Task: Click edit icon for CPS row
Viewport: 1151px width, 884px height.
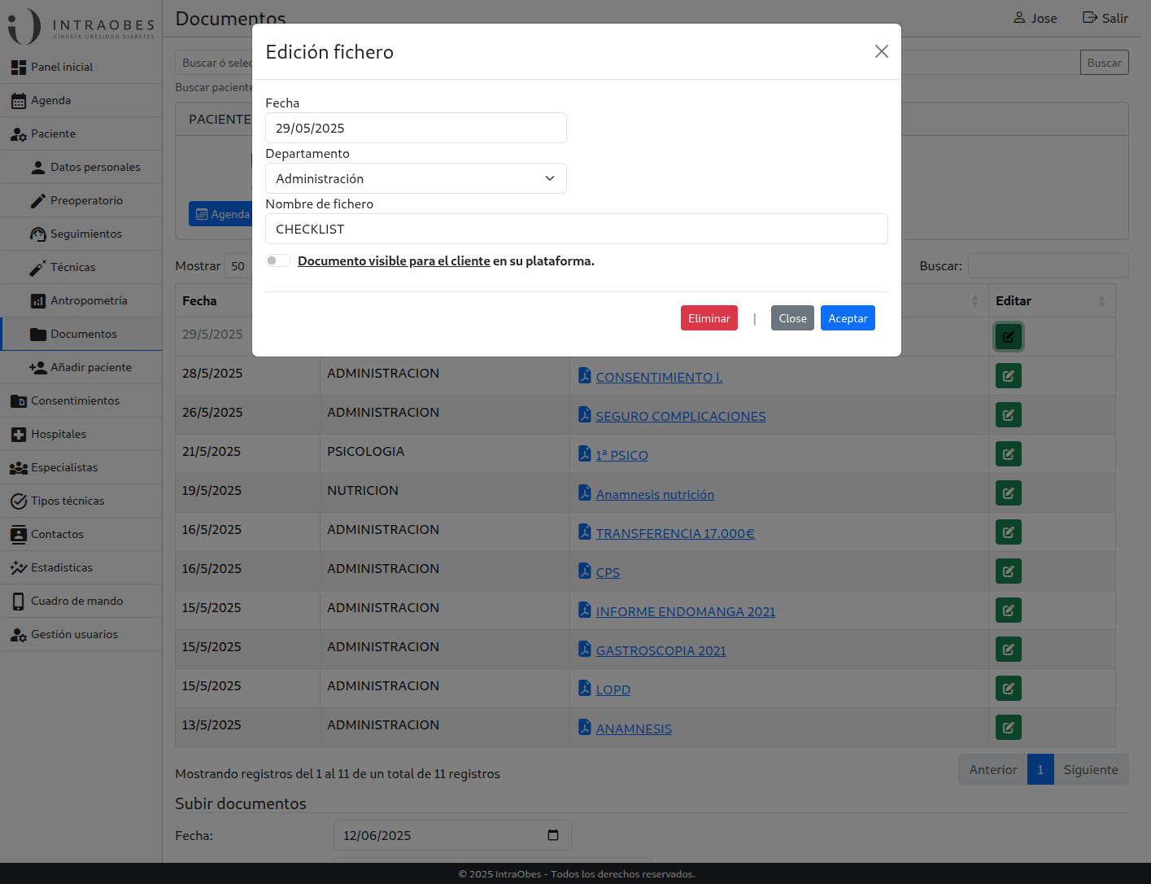Action: pos(1009,571)
